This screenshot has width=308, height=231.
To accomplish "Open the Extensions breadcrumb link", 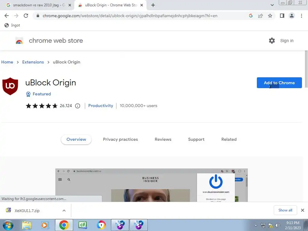I will coord(33,62).
